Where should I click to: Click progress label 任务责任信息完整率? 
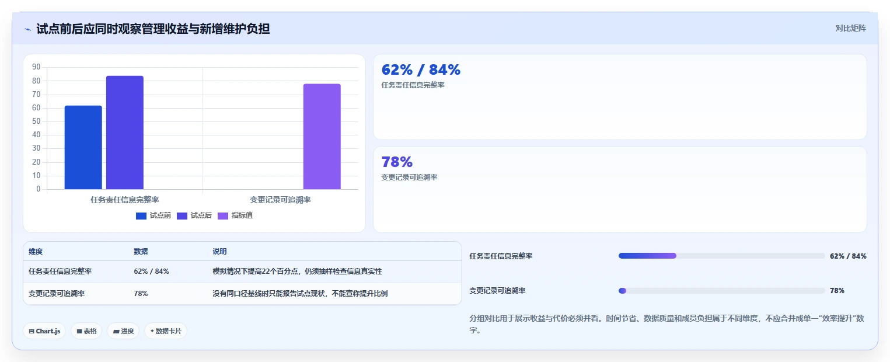tap(501, 256)
